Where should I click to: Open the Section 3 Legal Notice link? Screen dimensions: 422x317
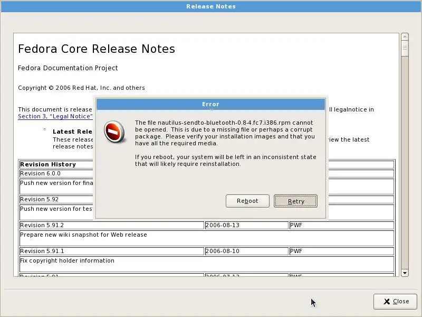[55, 116]
